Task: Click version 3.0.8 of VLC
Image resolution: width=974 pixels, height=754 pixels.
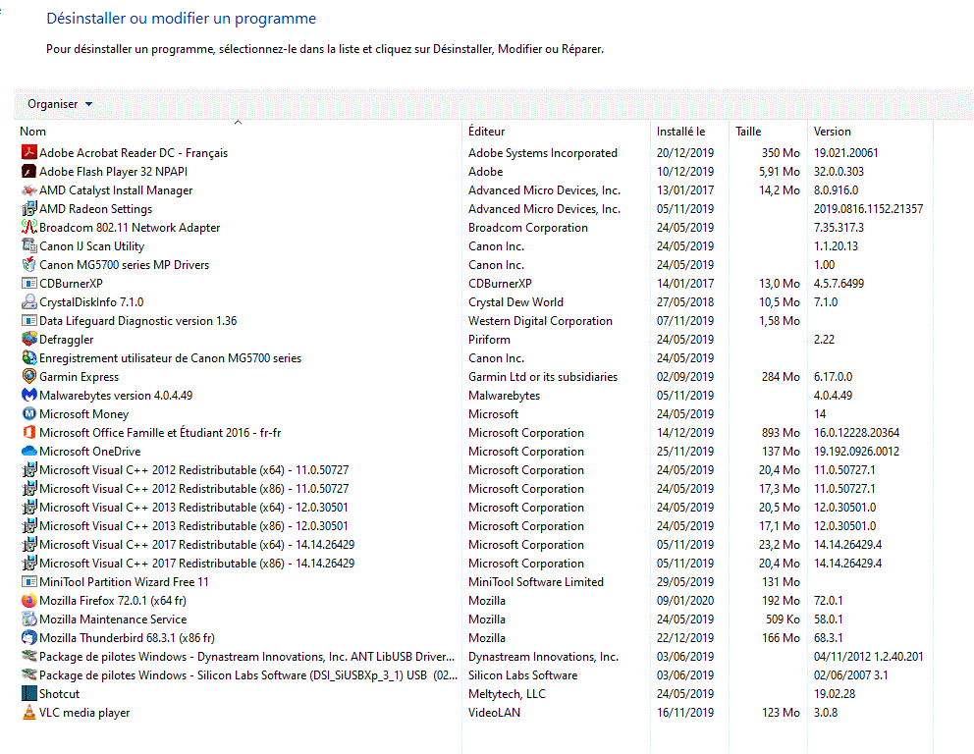Action: tap(826, 712)
